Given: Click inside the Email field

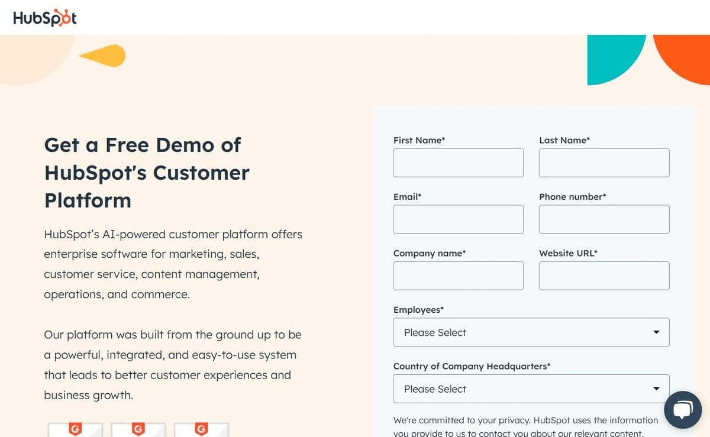Looking at the screenshot, I should click(x=458, y=219).
